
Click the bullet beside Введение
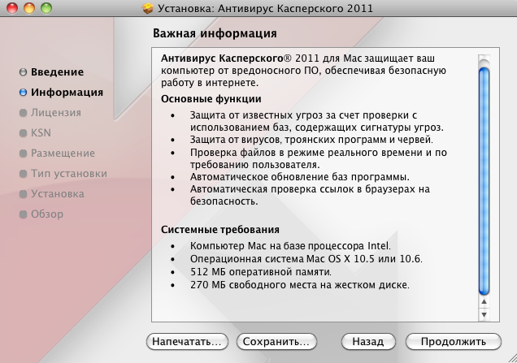point(23,71)
